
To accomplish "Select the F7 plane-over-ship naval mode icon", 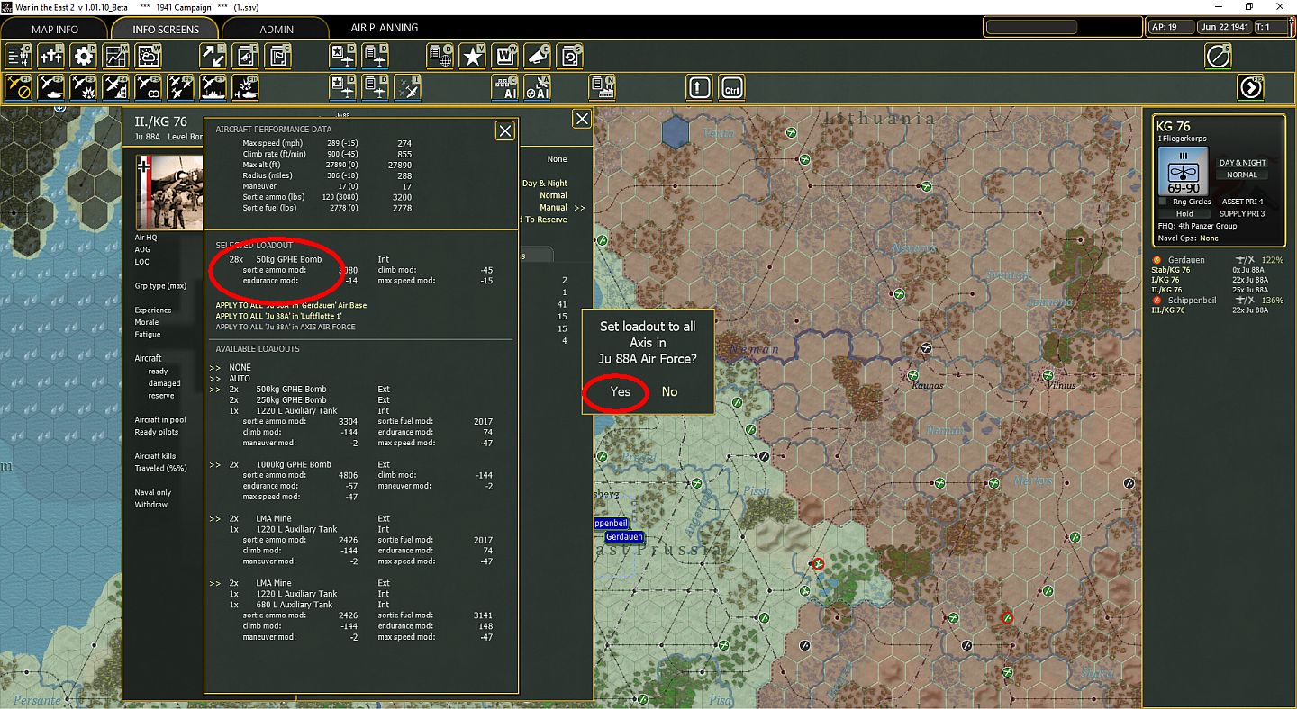I will (213, 87).
